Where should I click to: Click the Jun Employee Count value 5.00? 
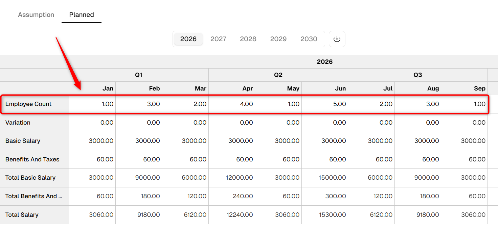point(339,104)
